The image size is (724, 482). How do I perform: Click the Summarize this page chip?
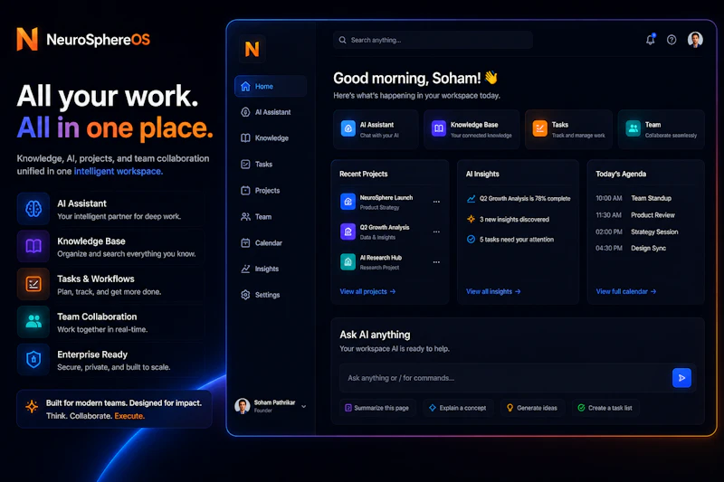point(377,408)
